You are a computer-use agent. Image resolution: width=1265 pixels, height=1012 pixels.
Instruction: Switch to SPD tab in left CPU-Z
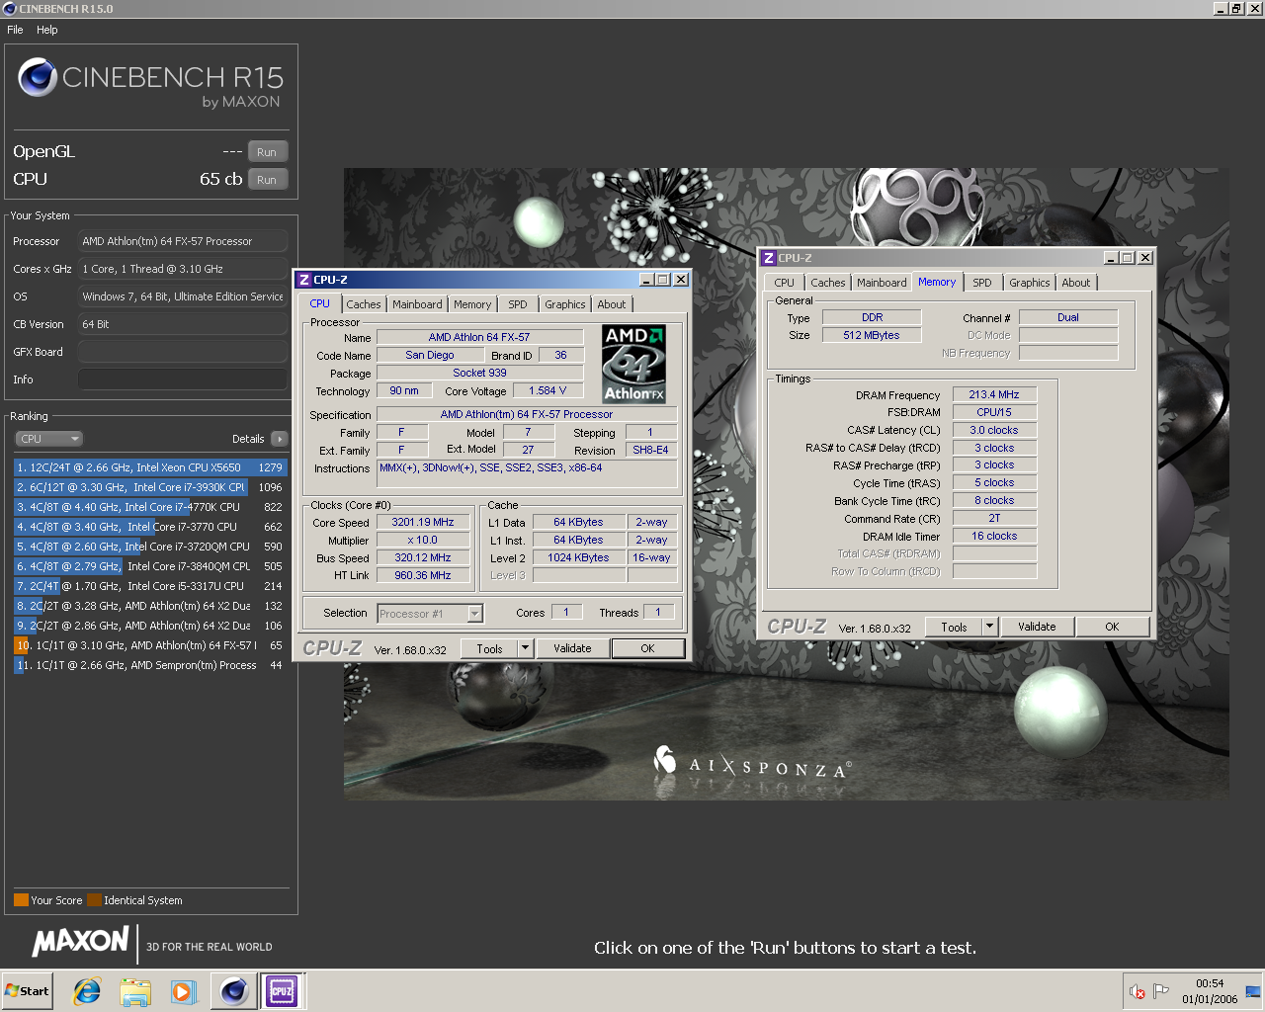(x=518, y=304)
